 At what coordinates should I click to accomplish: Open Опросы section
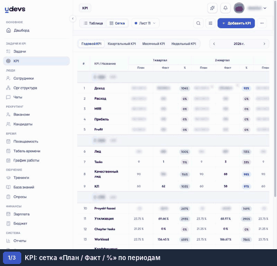[20, 197]
